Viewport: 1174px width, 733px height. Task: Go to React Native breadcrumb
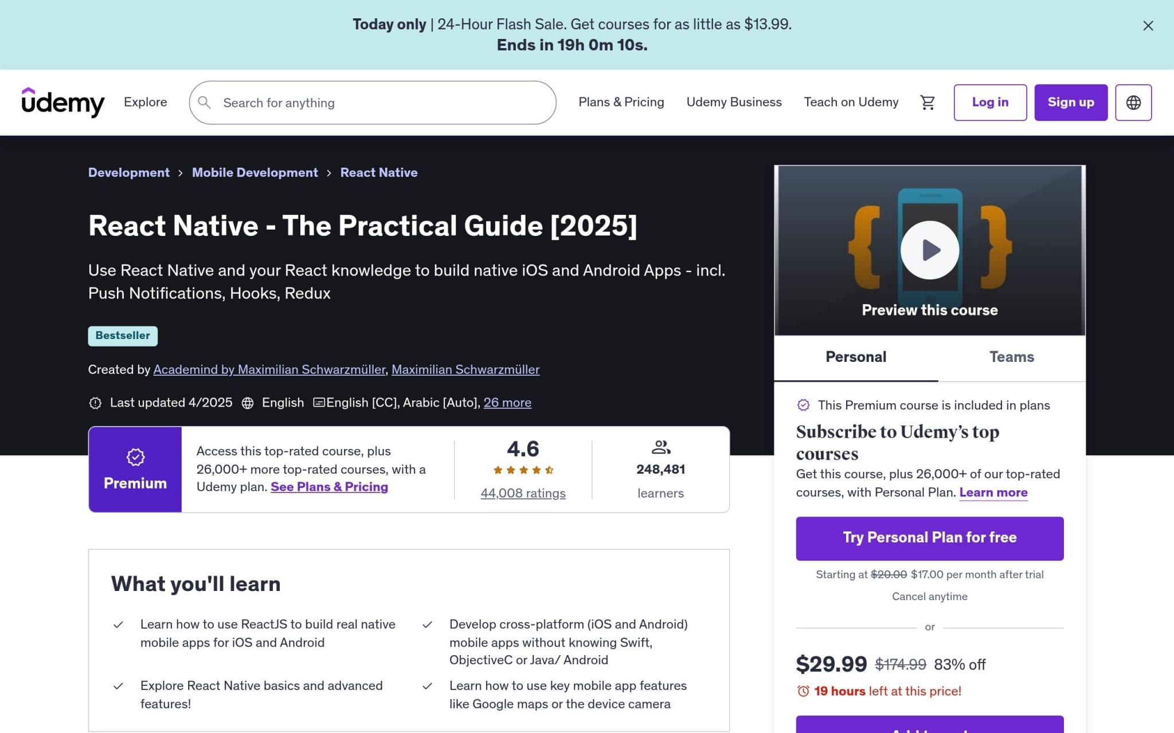[x=379, y=172]
